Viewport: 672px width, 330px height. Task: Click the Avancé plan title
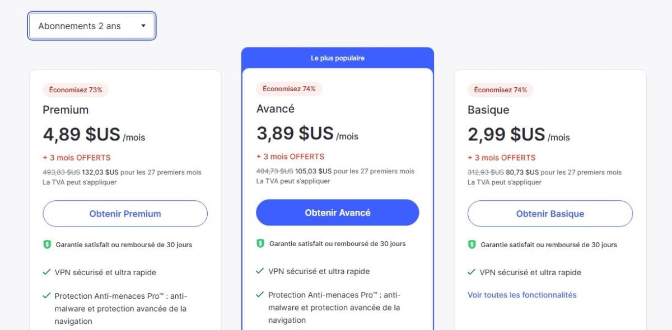[276, 109]
